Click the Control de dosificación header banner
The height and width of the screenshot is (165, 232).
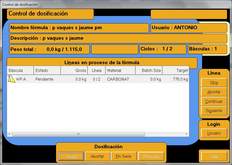pyautogui.click(x=50, y=14)
